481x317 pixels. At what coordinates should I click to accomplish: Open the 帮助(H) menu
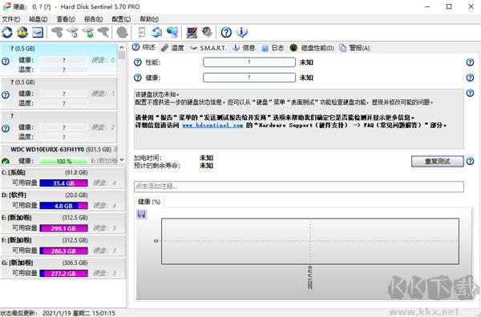pos(149,19)
